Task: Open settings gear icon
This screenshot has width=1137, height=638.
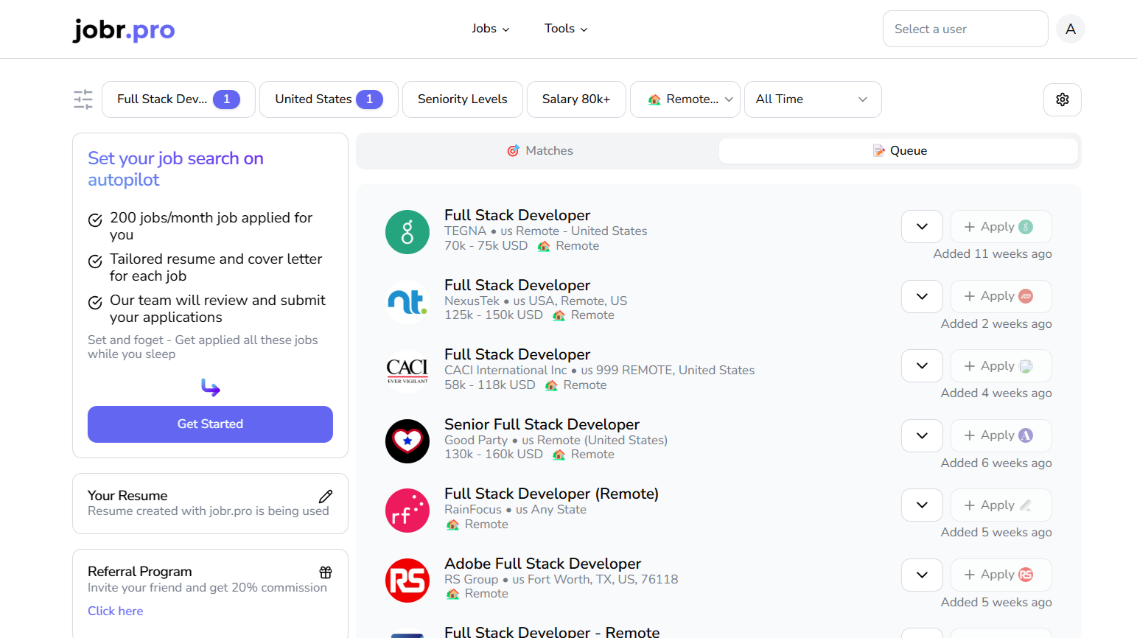Action: tap(1062, 99)
